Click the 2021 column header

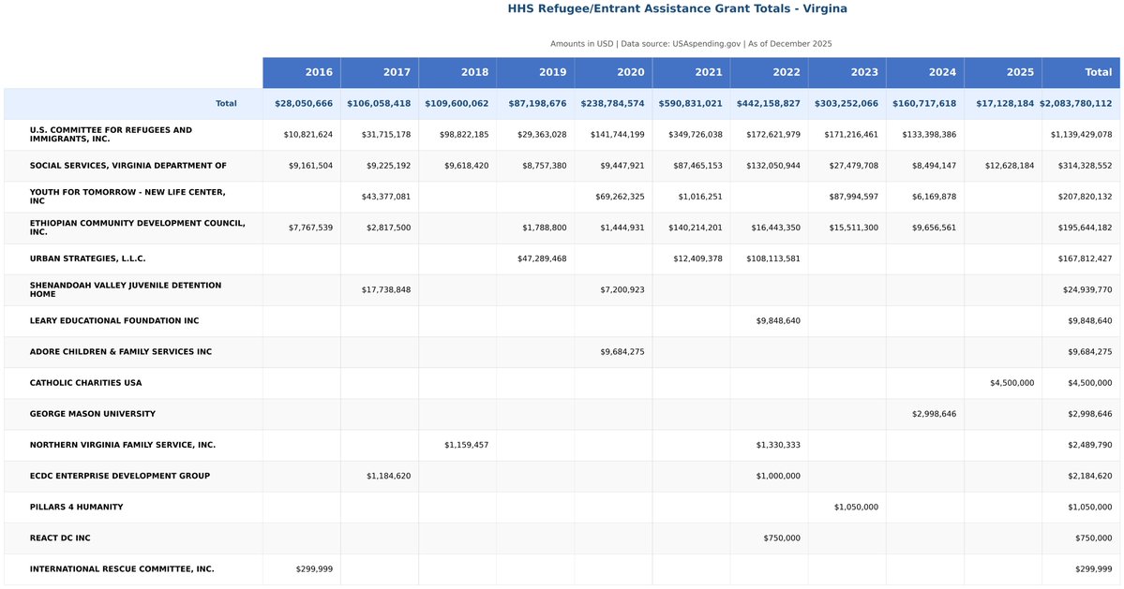(692, 72)
